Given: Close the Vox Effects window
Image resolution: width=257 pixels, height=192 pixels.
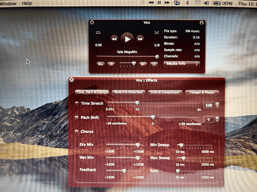Looking at the screenshot, I should click(x=72, y=80).
